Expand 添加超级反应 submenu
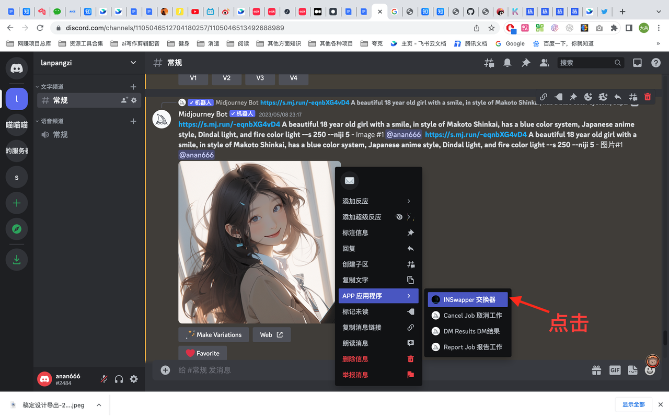The image size is (669, 418). (x=378, y=217)
